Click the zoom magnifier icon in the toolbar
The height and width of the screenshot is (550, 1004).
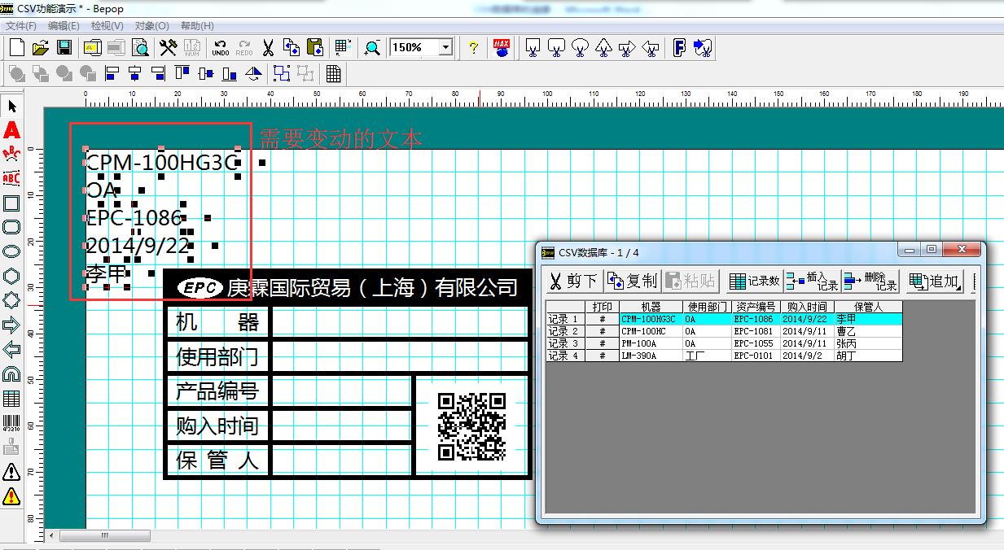[x=372, y=47]
